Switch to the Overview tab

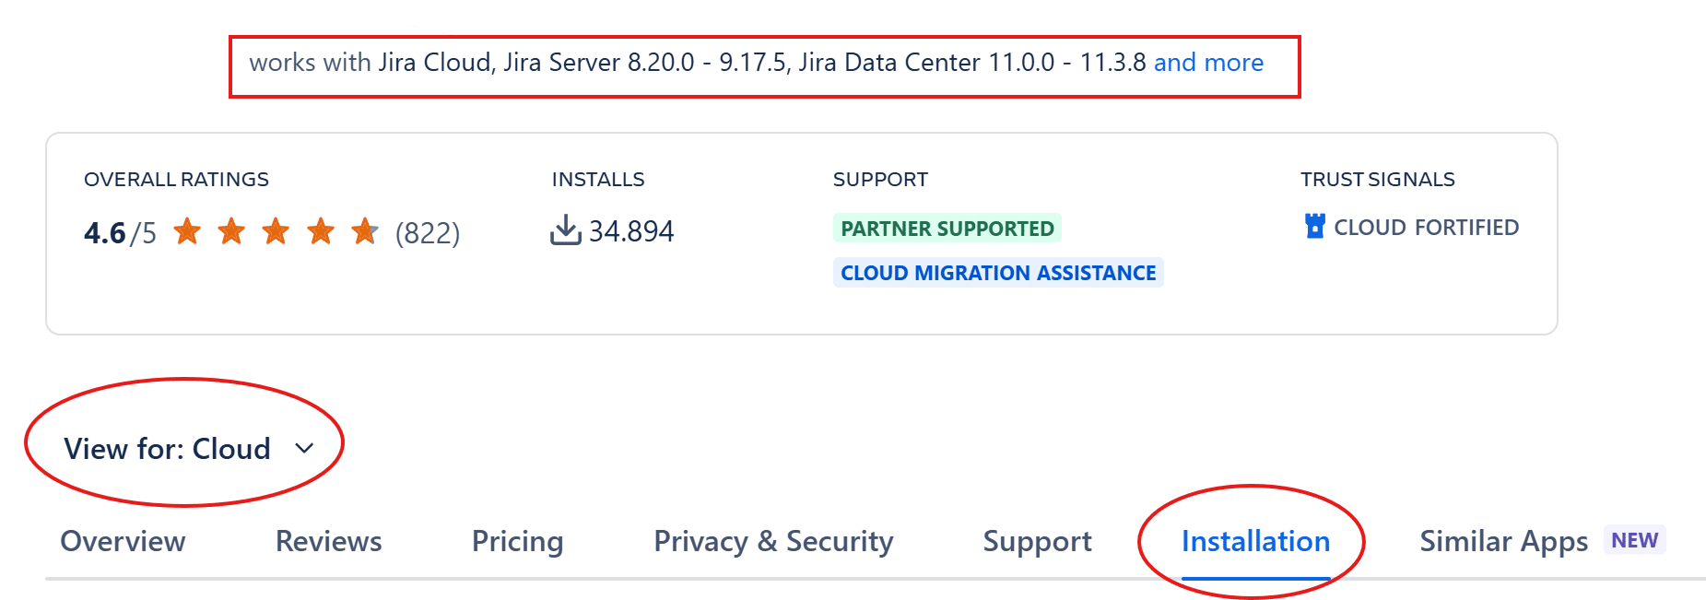123,541
